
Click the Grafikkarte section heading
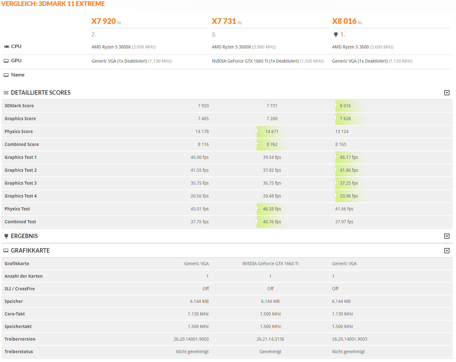click(30, 251)
